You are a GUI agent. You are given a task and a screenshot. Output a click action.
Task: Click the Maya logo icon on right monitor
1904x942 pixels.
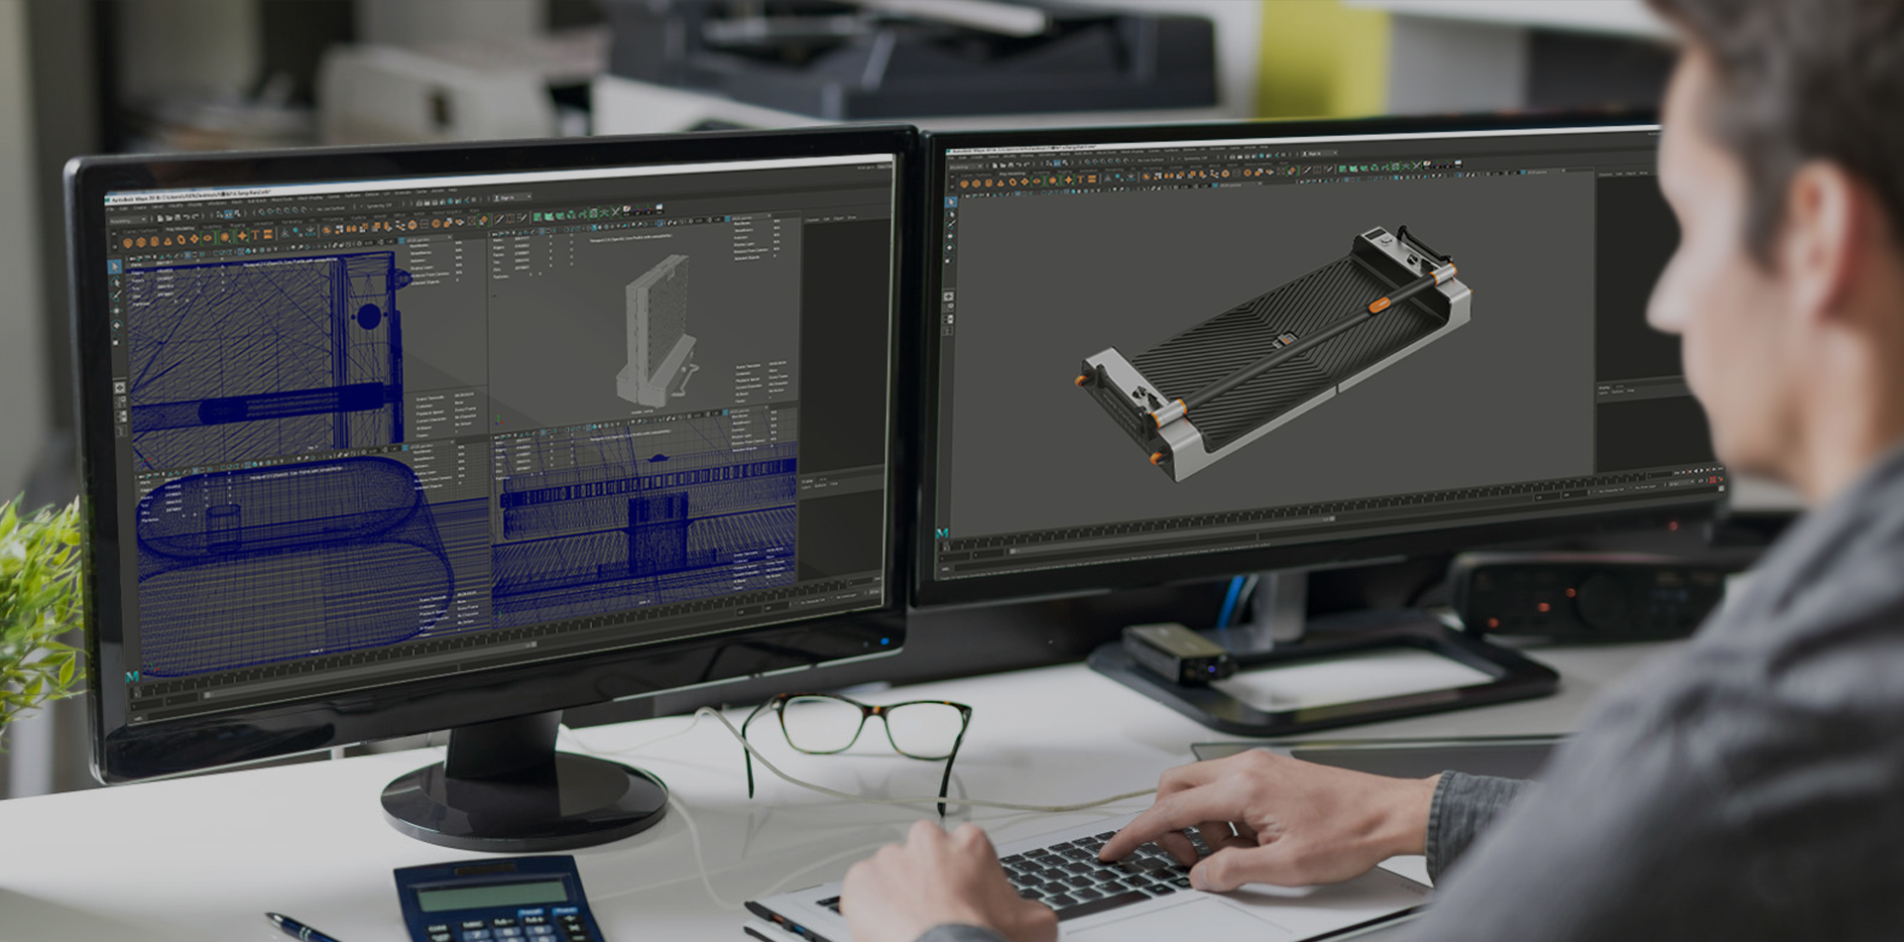pos(942,533)
